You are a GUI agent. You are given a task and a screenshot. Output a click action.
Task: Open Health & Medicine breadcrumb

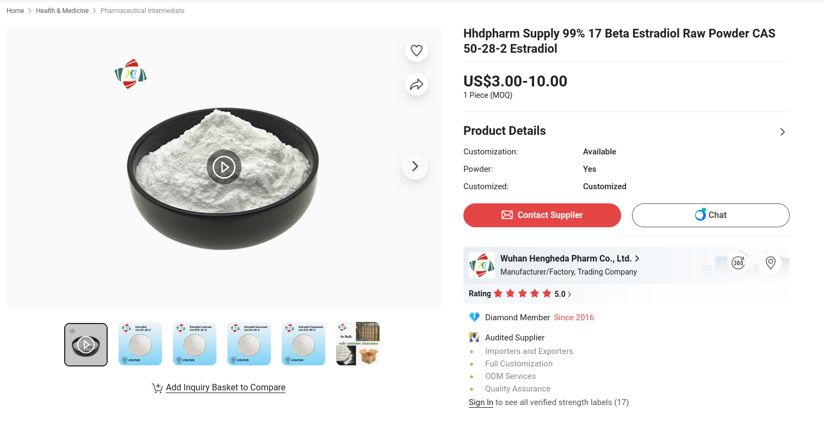(x=62, y=11)
